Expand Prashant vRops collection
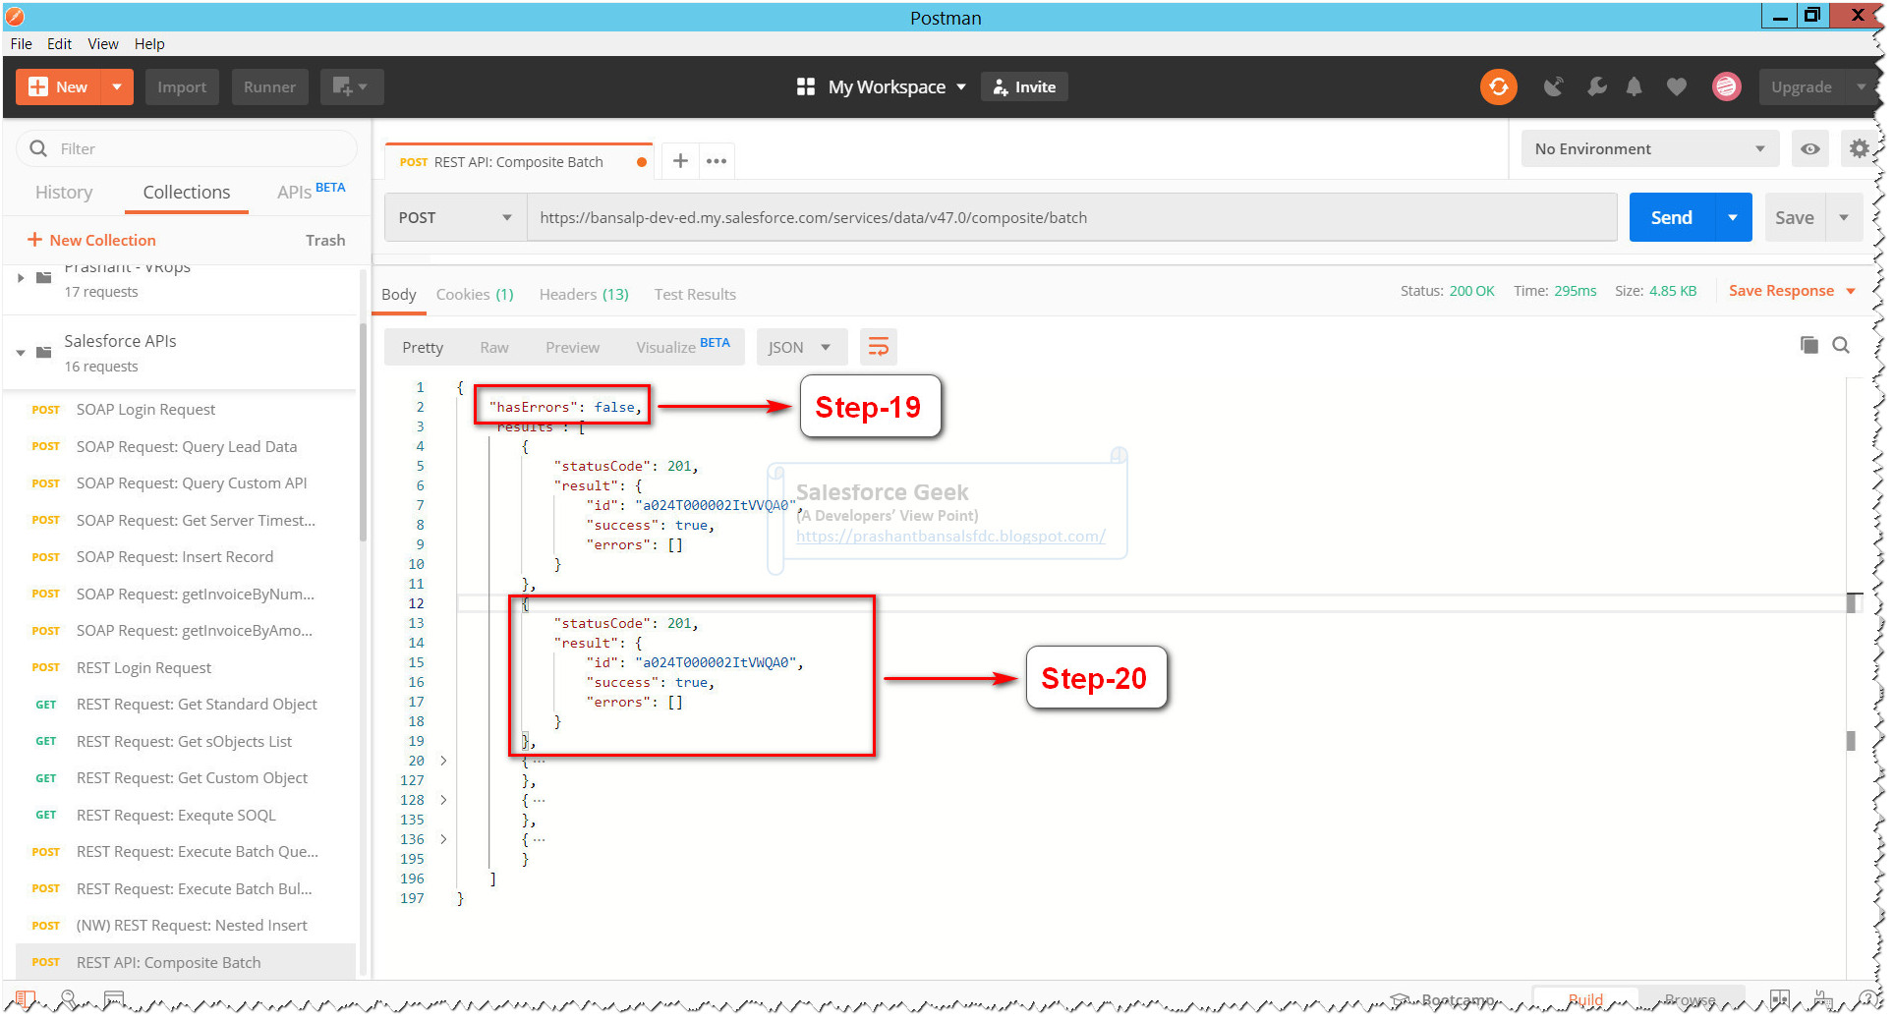Image resolution: width=1894 pixels, height=1021 pixels. tap(21, 278)
